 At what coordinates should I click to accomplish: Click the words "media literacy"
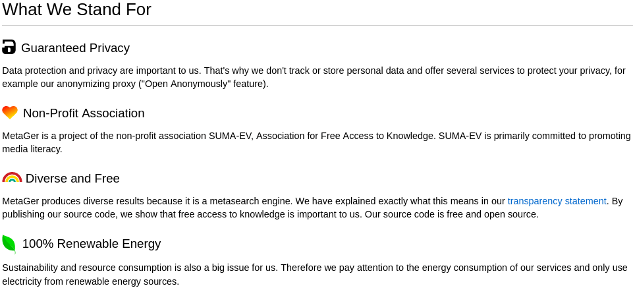point(31,149)
